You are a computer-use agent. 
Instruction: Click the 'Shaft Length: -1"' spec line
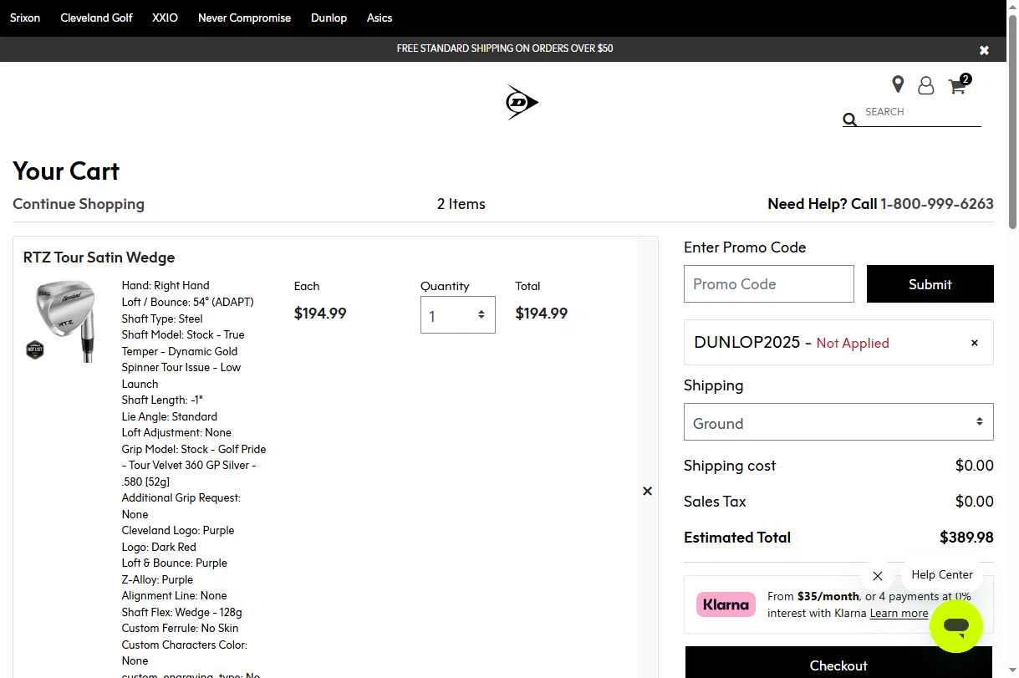click(x=162, y=400)
